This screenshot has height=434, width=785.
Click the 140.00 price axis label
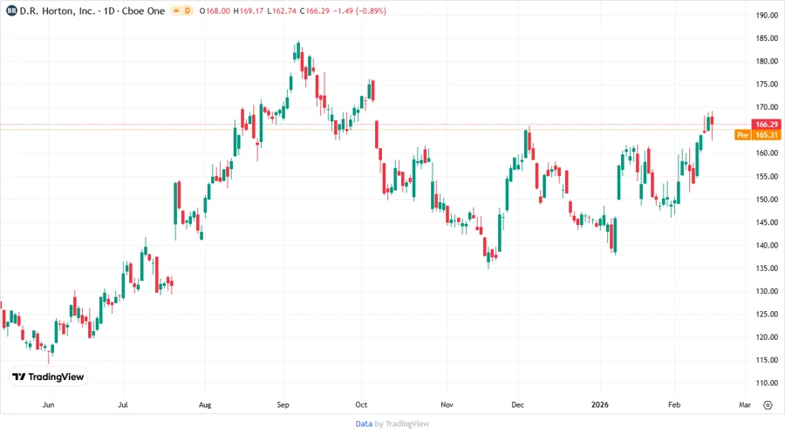[x=767, y=245]
